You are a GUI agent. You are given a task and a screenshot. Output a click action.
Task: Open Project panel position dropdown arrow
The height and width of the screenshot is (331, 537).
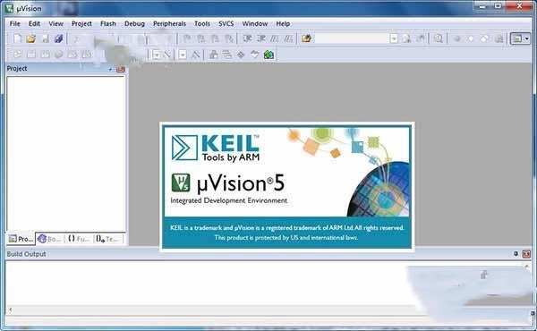click(110, 69)
